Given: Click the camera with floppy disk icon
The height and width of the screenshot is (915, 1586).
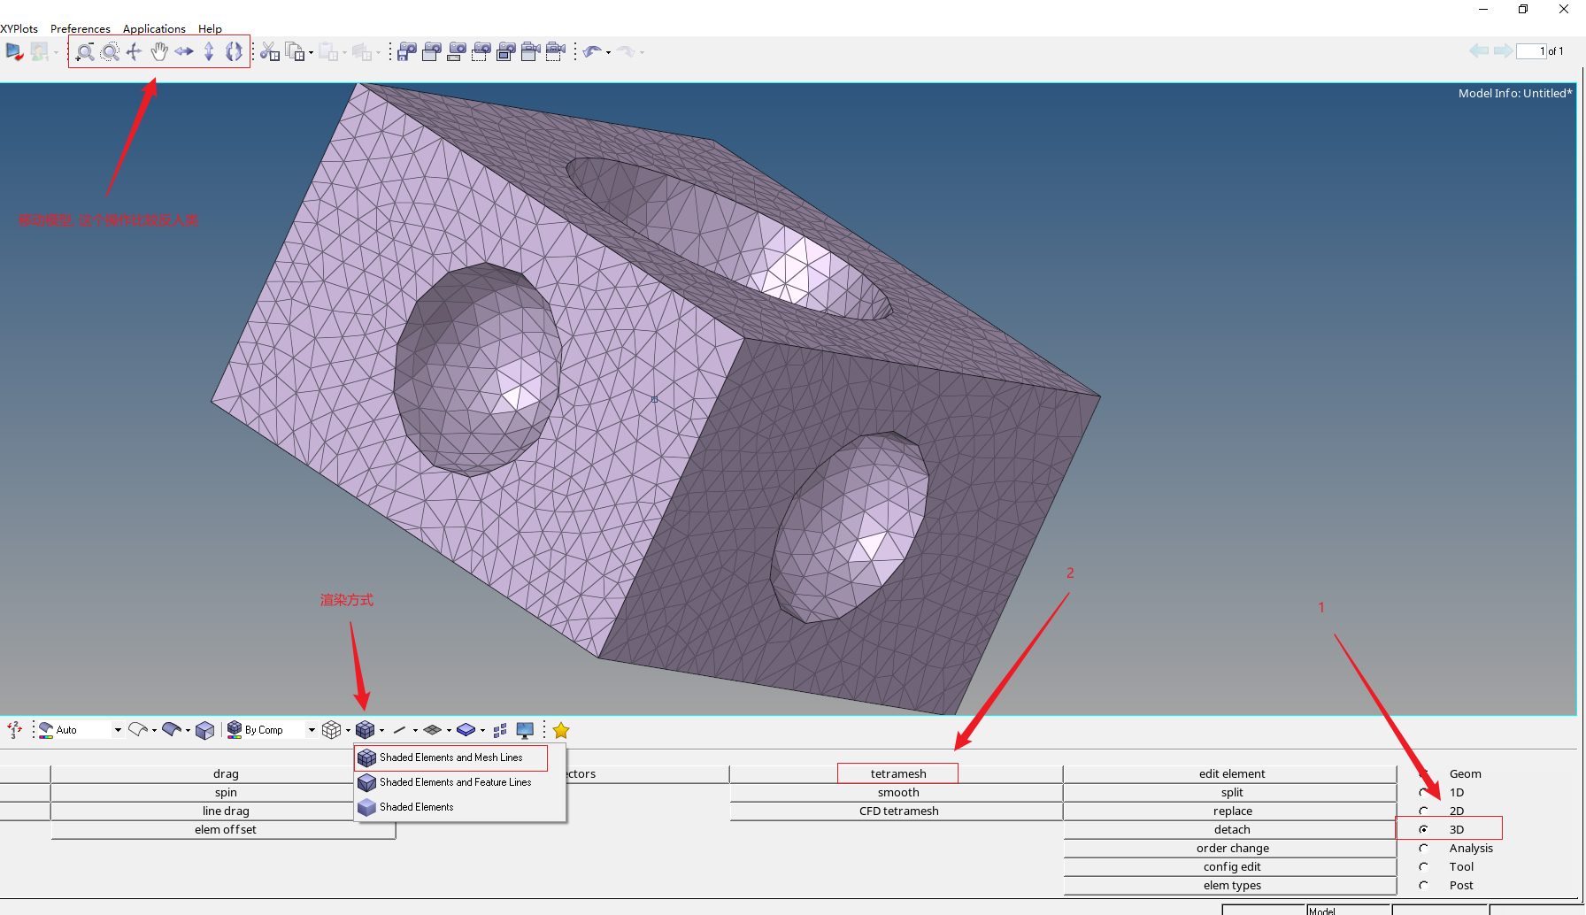Looking at the screenshot, I should (407, 52).
